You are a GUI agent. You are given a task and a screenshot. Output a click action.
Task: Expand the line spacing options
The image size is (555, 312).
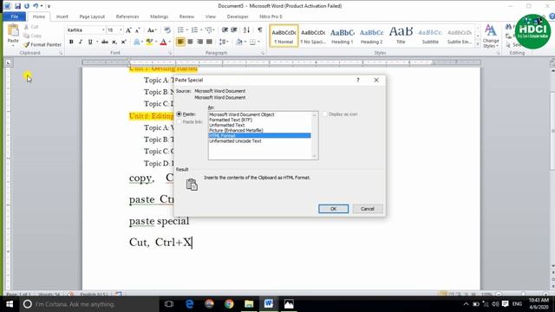pyautogui.click(x=224, y=42)
